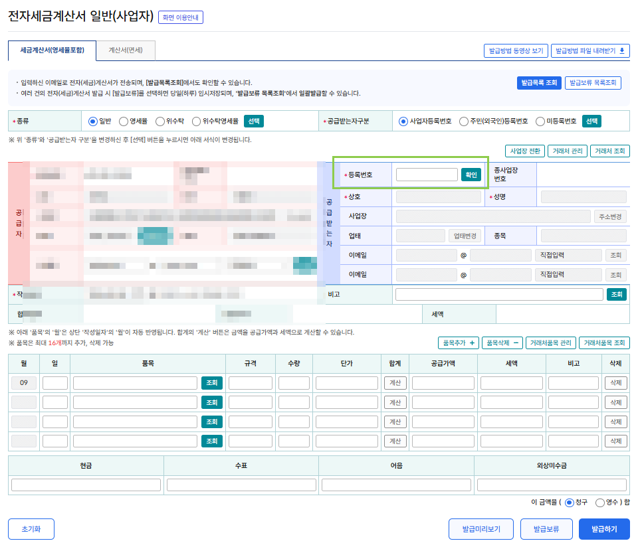Click 계산 in the 09 item row
Screen dimensions: 638x545
[x=395, y=383]
